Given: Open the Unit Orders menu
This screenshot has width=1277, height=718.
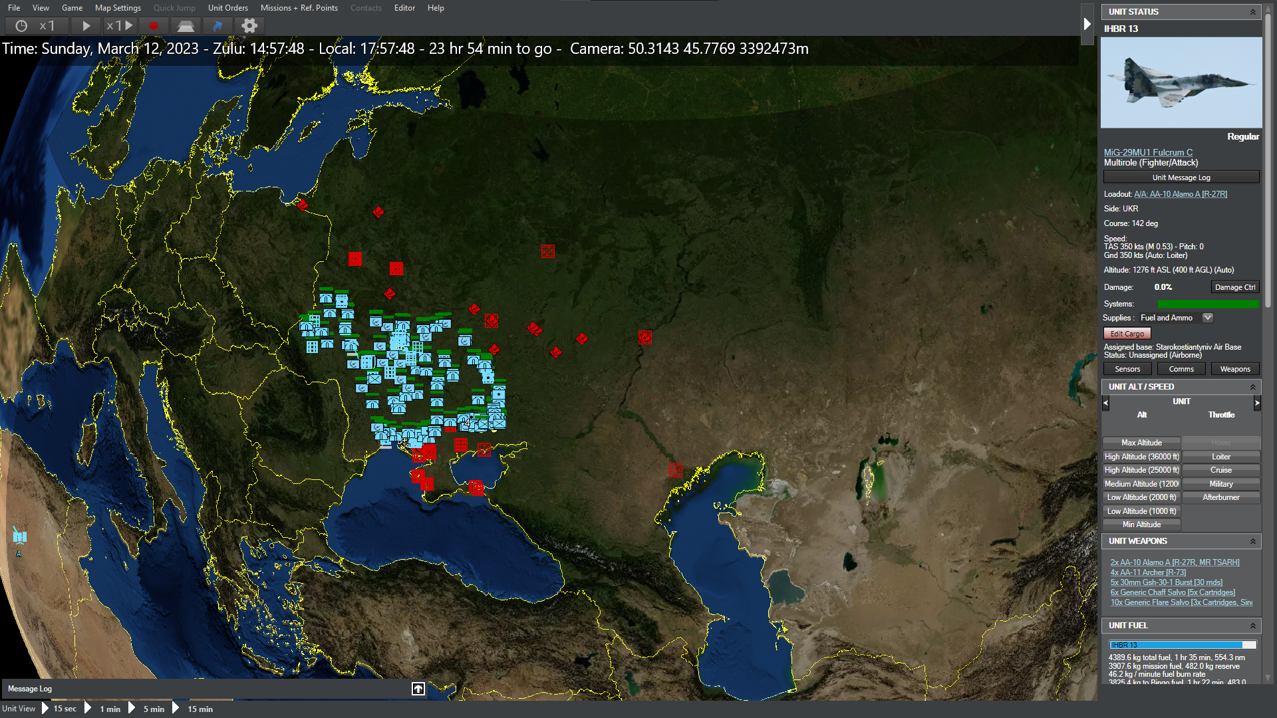Looking at the screenshot, I should (228, 8).
